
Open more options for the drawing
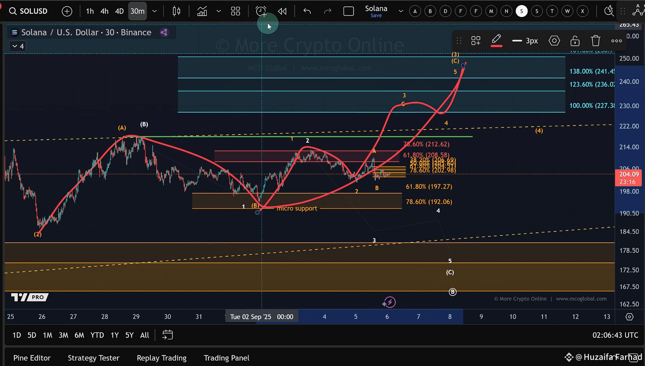pyautogui.click(x=617, y=41)
